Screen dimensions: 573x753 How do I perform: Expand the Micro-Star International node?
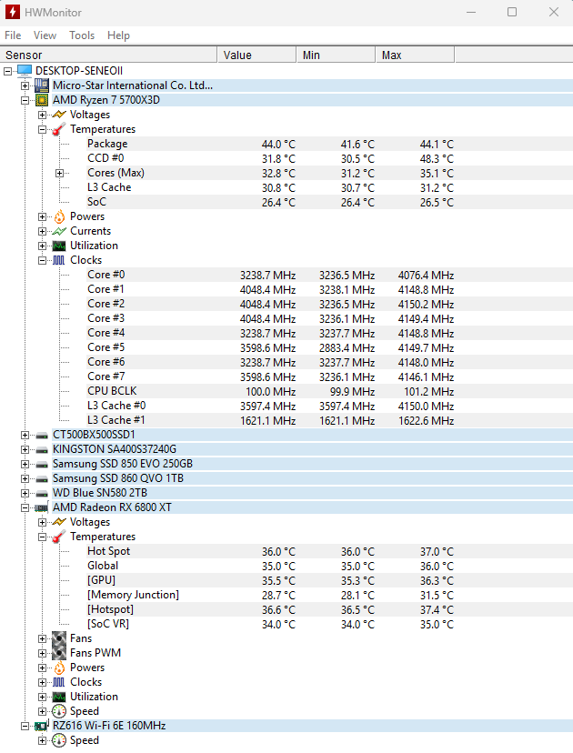point(25,86)
